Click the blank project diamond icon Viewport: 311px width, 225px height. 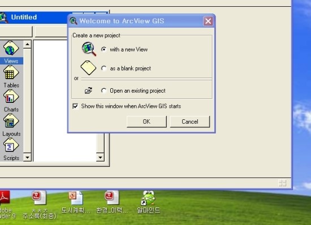click(x=88, y=68)
